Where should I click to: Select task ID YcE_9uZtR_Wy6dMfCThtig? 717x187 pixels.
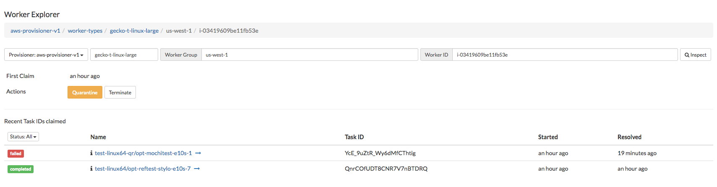(380, 153)
